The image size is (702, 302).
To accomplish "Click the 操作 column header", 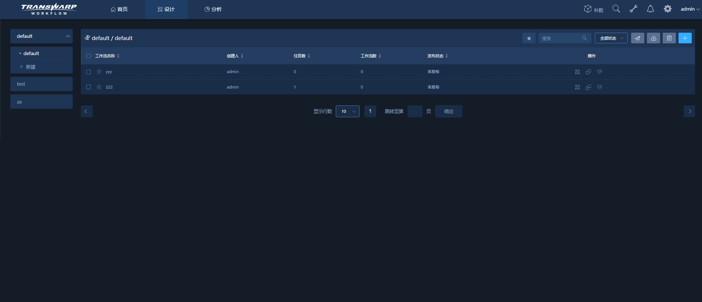I will point(591,56).
